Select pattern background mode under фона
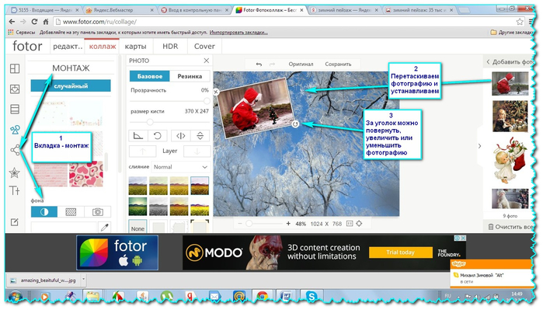 71,211
